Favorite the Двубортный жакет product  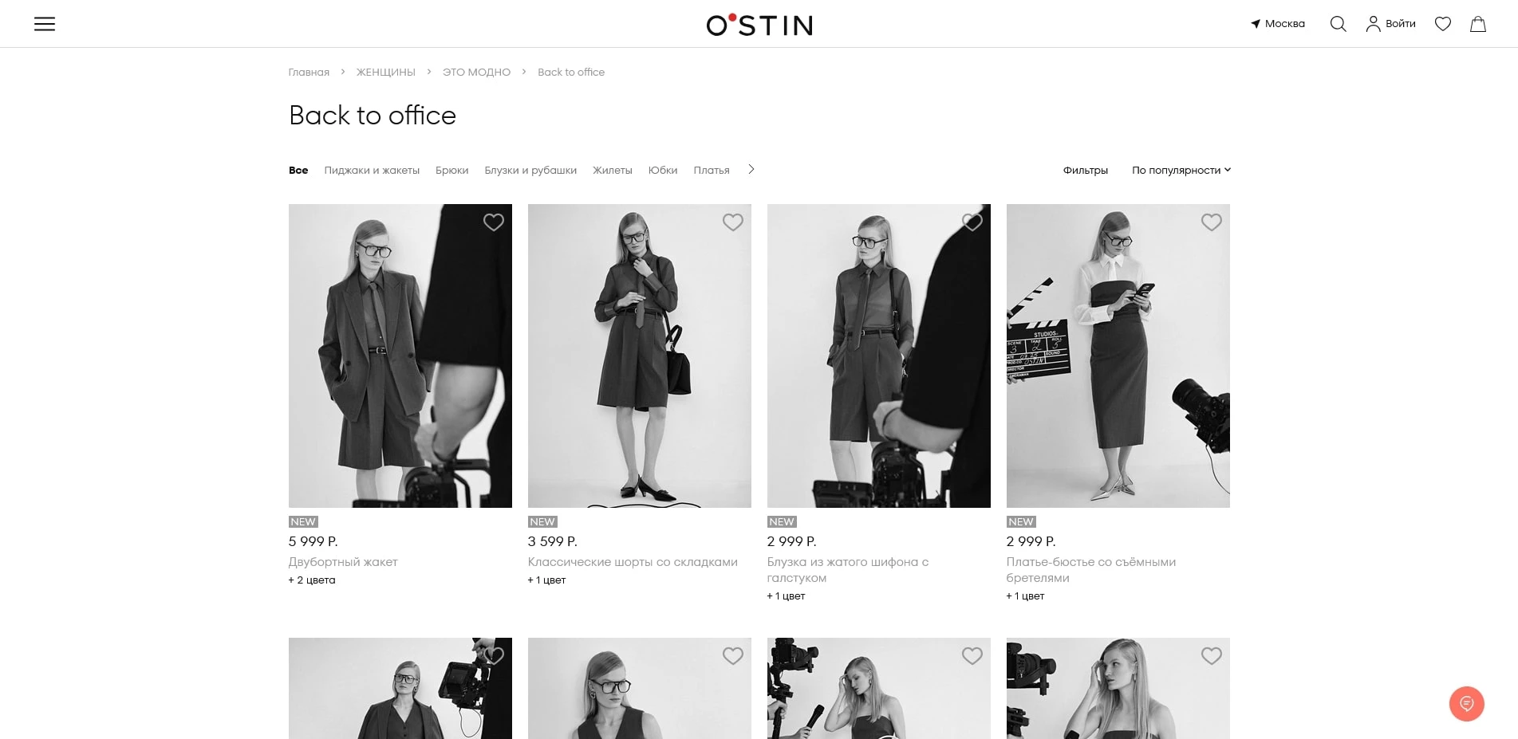coord(494,222)
